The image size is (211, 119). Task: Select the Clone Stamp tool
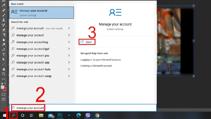[x=4, y=20]
